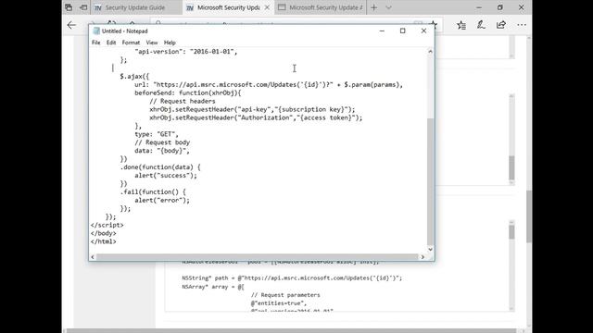Expand the tab previews chevron
The height and width of the screenshot is (333, 593).
(388, 7)
